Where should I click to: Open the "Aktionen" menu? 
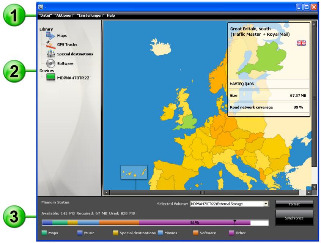tap(64, 15)
